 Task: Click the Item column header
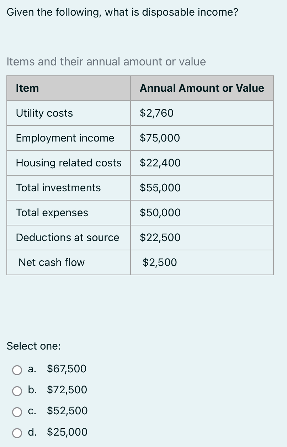(x=27, y=88)
